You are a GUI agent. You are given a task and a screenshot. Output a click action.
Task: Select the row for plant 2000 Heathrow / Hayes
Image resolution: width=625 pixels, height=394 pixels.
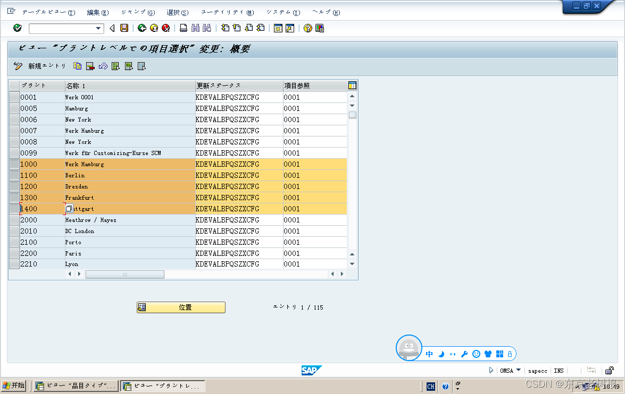click(x=14, y=220)
